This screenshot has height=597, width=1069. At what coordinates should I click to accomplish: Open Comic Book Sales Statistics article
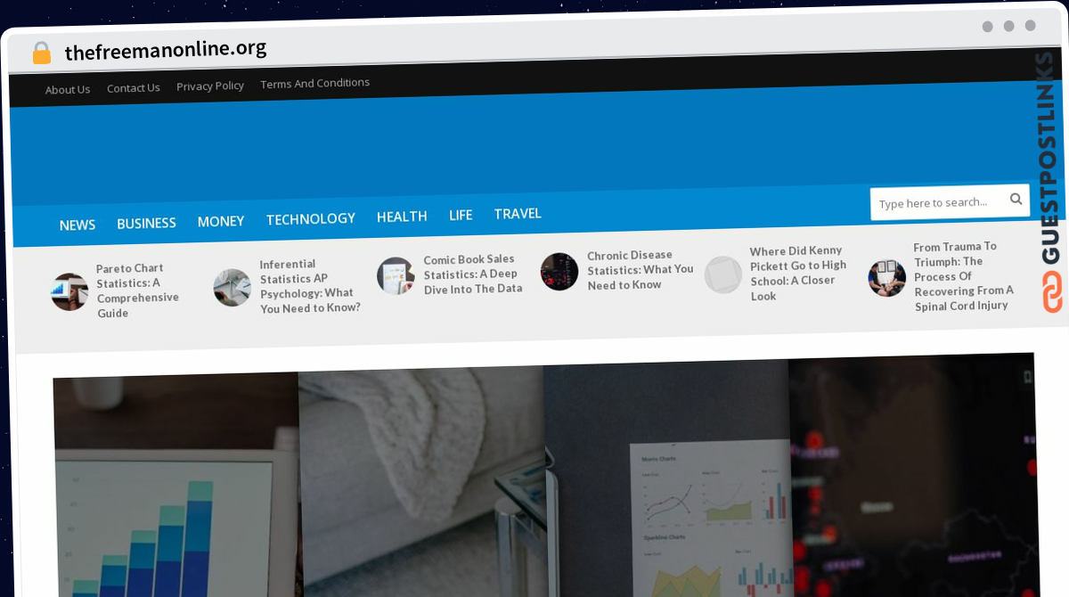472,274
